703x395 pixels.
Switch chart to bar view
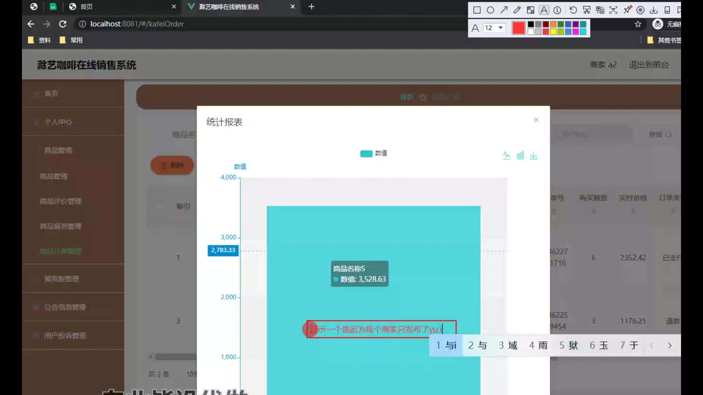[520, 155]
